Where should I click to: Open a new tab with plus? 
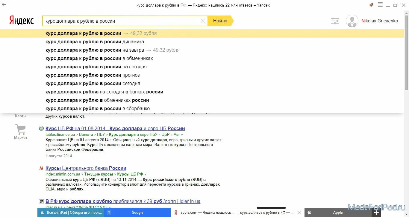coord(377,213)
